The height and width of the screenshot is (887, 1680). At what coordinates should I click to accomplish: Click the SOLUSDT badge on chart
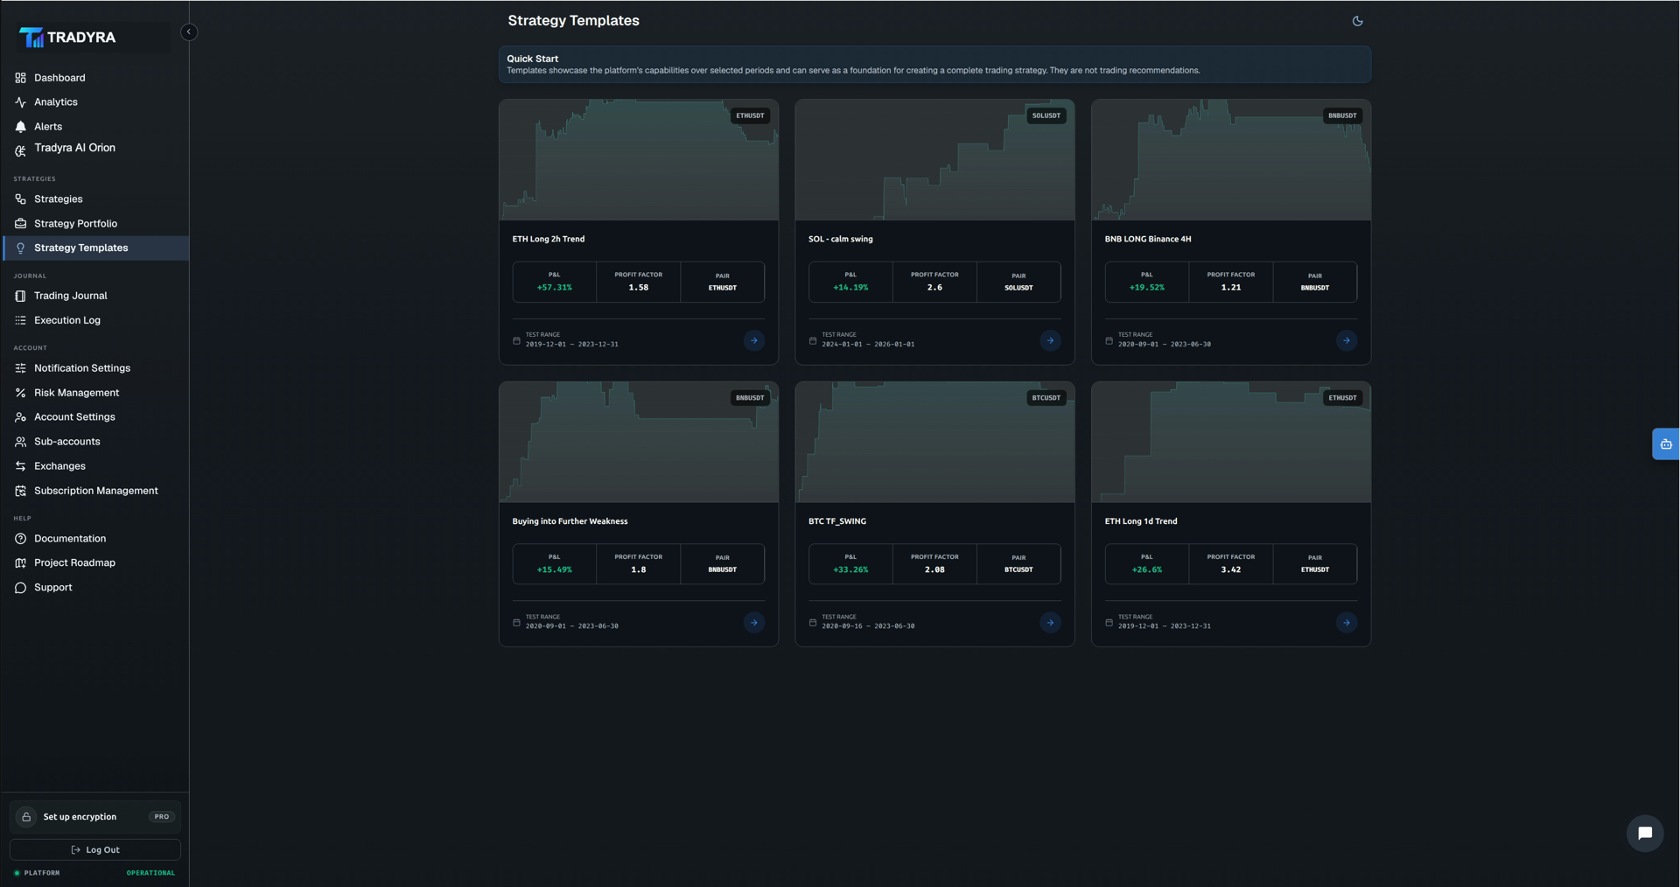1046,115
